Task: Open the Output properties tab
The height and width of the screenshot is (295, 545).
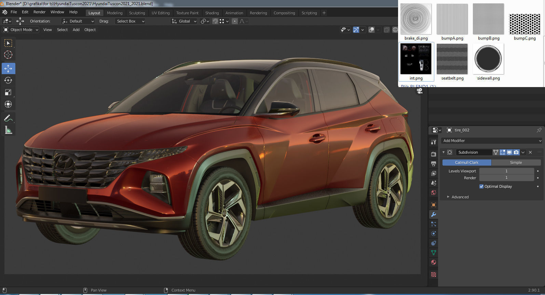Action: coord(434,164)
